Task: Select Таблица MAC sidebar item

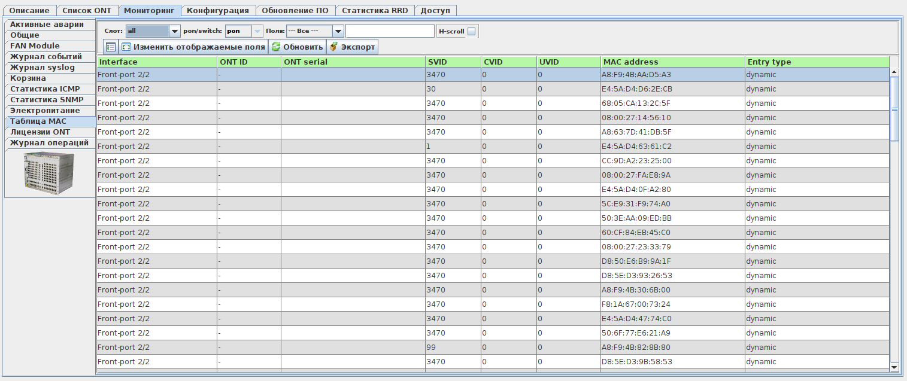Action: (50, 121)
